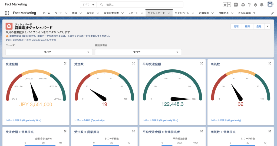Click the search magnifier icon
This screenshot has width=277, height=146.
(101, 5)
